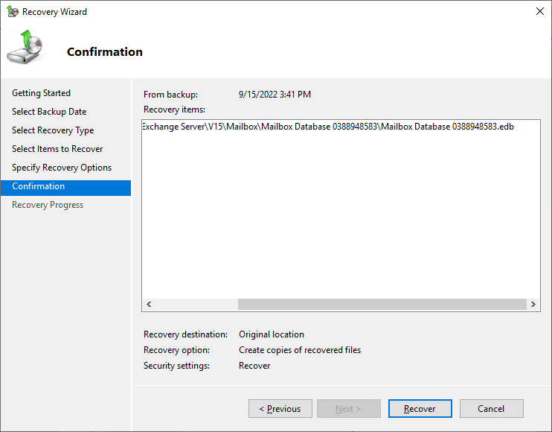Click the large backup drive icon

click(x=25, y=47)
